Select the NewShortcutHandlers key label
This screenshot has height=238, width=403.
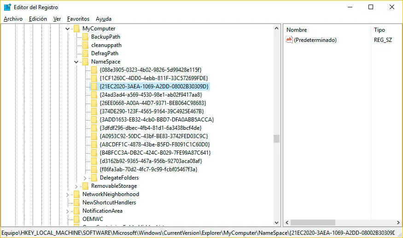click(109, 203)
